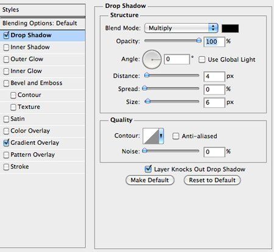Select the Gradient Overlay style label
The width and height of the screenshot is (274, 252).
click(x=35, y=143)
